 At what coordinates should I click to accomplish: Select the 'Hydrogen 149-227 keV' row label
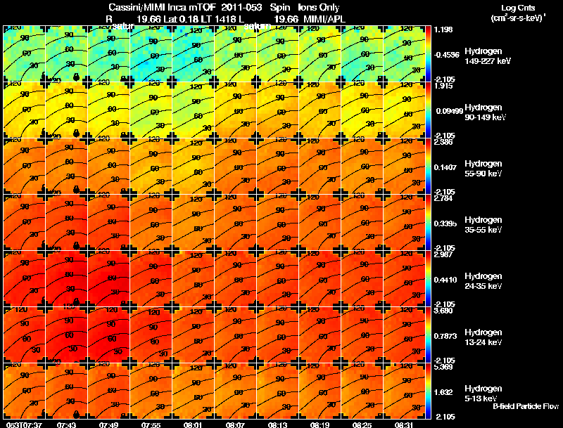tap(487, 56)
